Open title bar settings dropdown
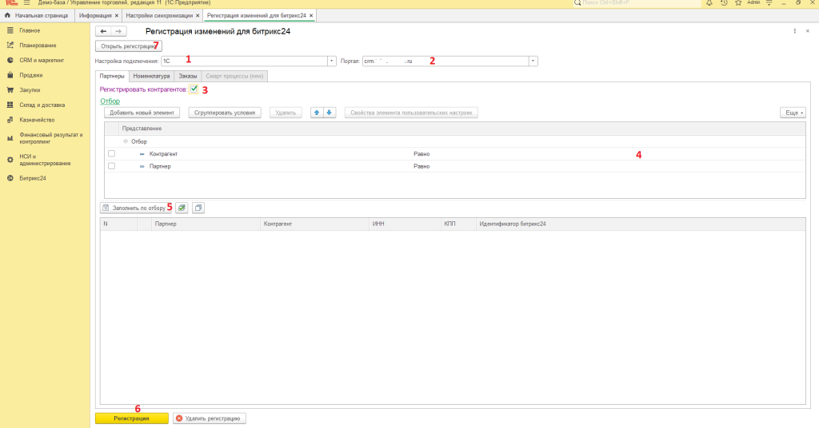 tap(769, 2)
